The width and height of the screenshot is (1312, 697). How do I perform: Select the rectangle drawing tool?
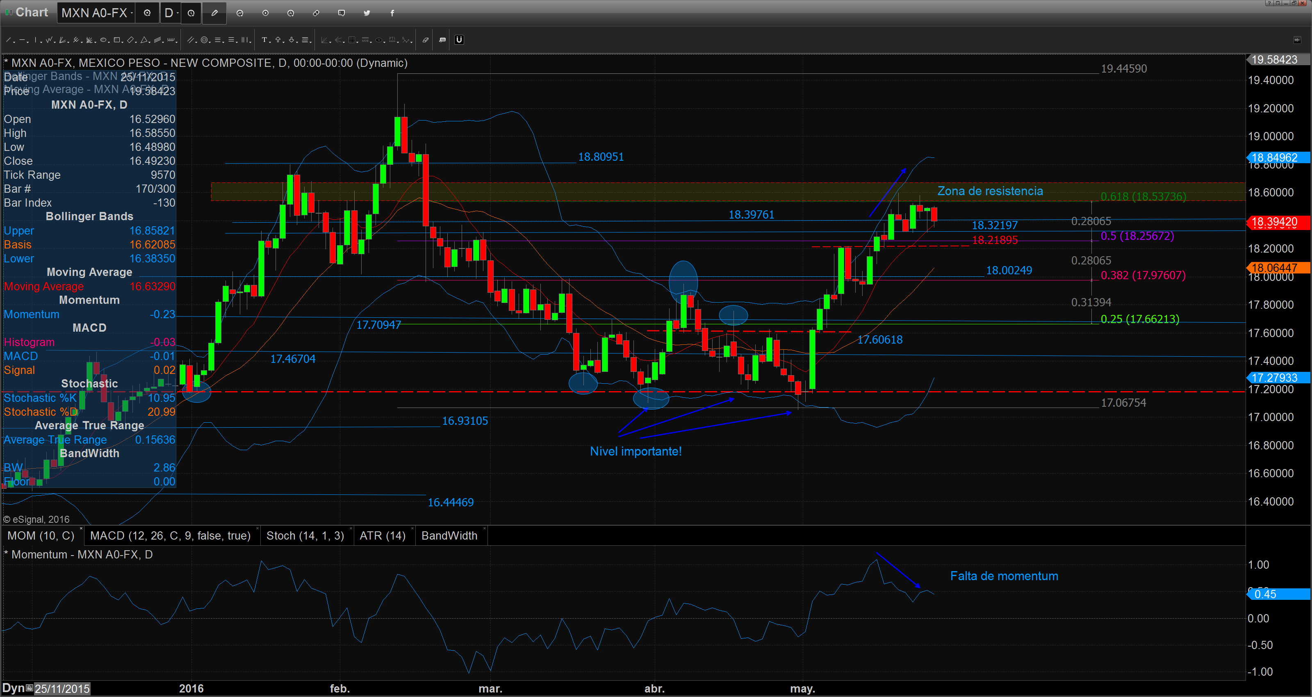point(116,40)
